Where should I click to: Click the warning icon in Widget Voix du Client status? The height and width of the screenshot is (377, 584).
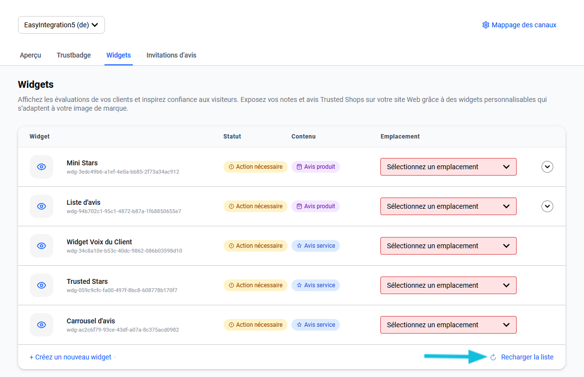click(x=231, y=246)
